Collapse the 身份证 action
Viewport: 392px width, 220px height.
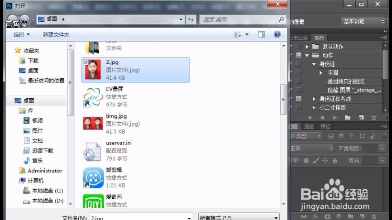314,64
